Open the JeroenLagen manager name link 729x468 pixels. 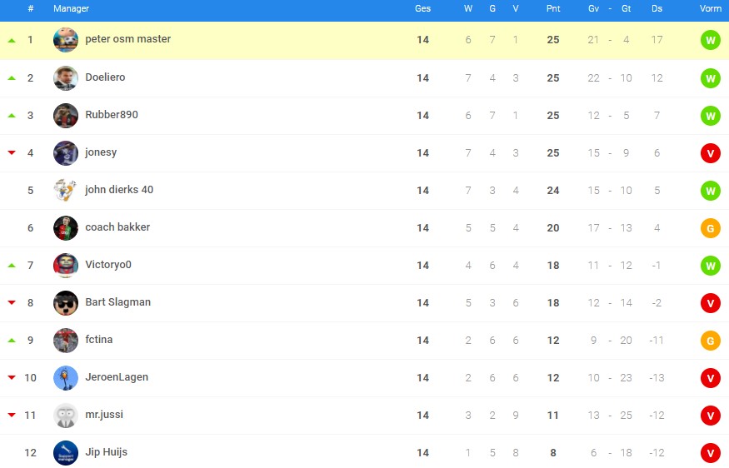(x=117, y=377)
